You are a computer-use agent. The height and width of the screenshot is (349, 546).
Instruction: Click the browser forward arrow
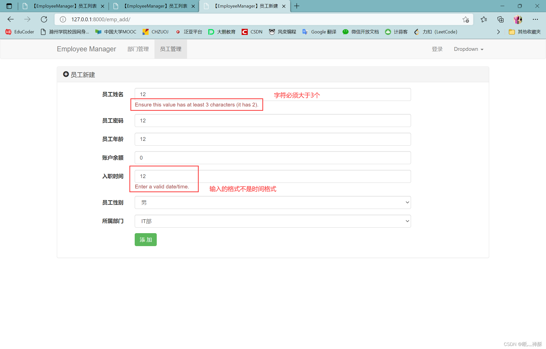(x=27, y=19)
